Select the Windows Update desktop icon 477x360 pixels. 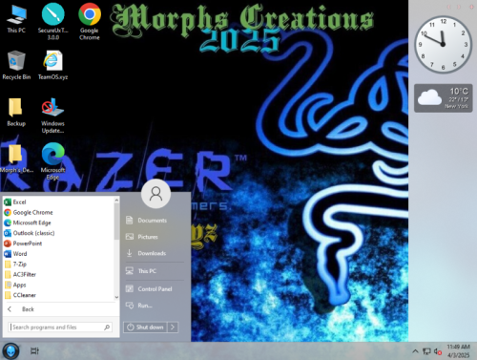click(52, 116)
